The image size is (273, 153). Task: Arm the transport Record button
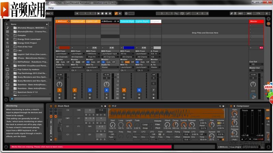106,13
